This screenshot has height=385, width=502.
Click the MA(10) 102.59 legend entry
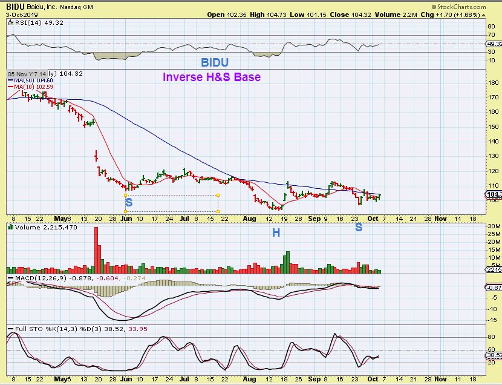33,87
